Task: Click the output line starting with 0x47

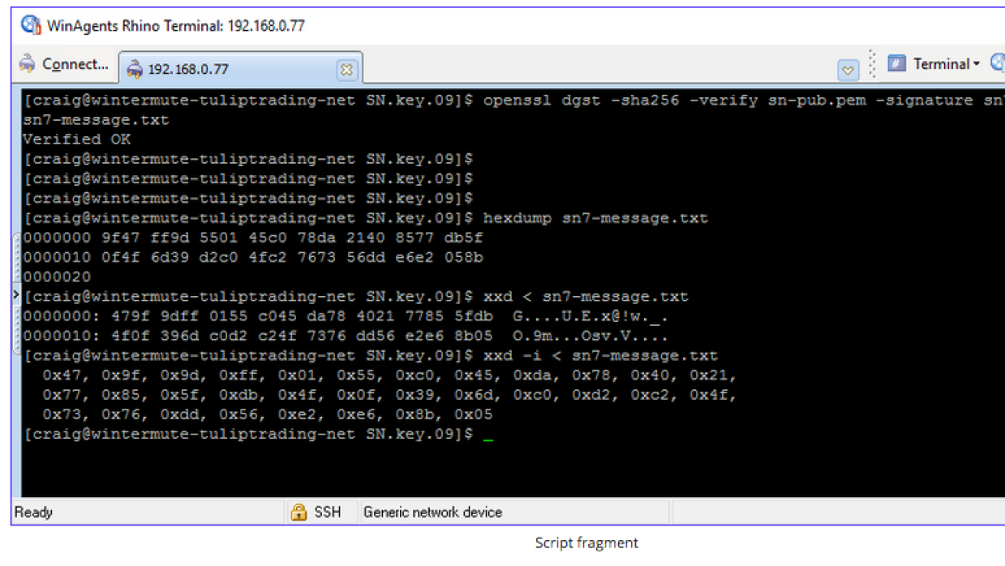Action: (389, 375)
